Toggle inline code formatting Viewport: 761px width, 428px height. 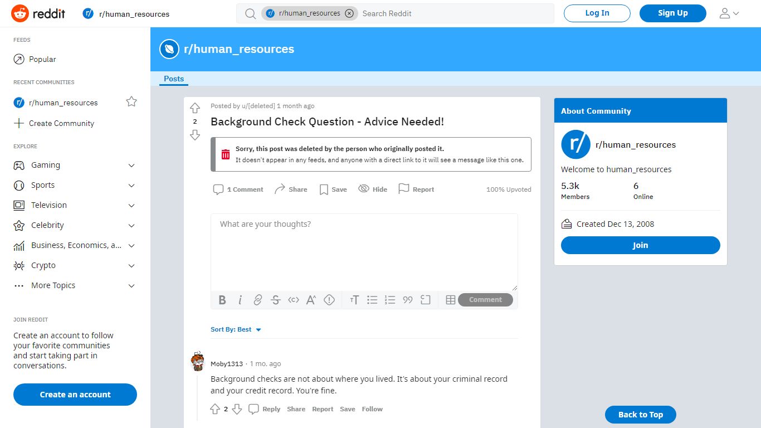pos(294,300)
